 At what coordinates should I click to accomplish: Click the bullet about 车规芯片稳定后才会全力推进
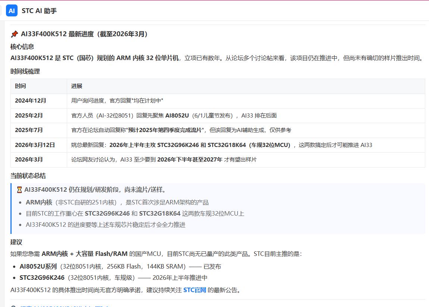click(x=106, y=225)
